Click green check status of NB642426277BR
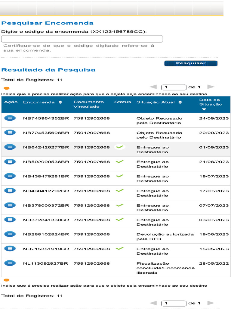231x309 pixels. [x=120, y=147]
